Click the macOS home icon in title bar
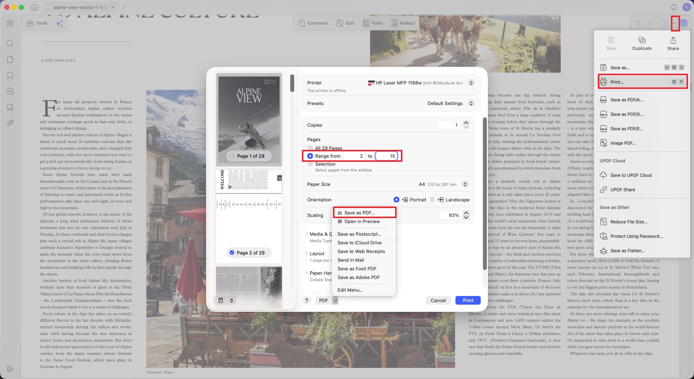The height and width of the screenshot is (379, 694). point(35,7)
